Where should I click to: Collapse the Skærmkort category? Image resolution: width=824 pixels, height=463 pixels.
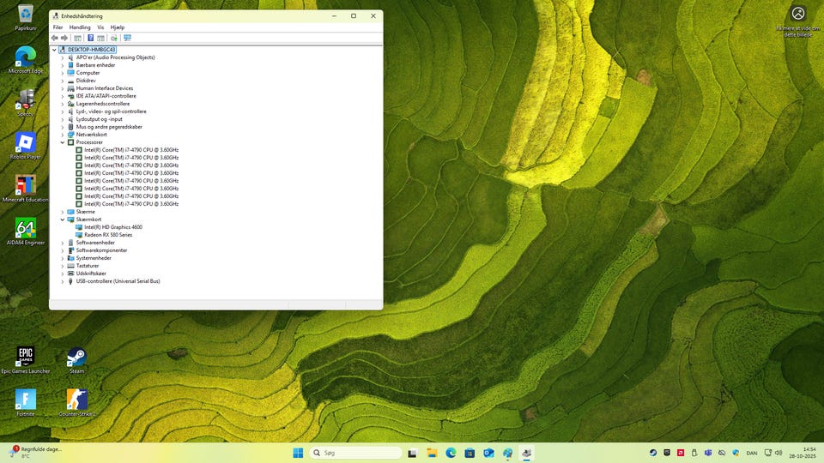[63, 219]
